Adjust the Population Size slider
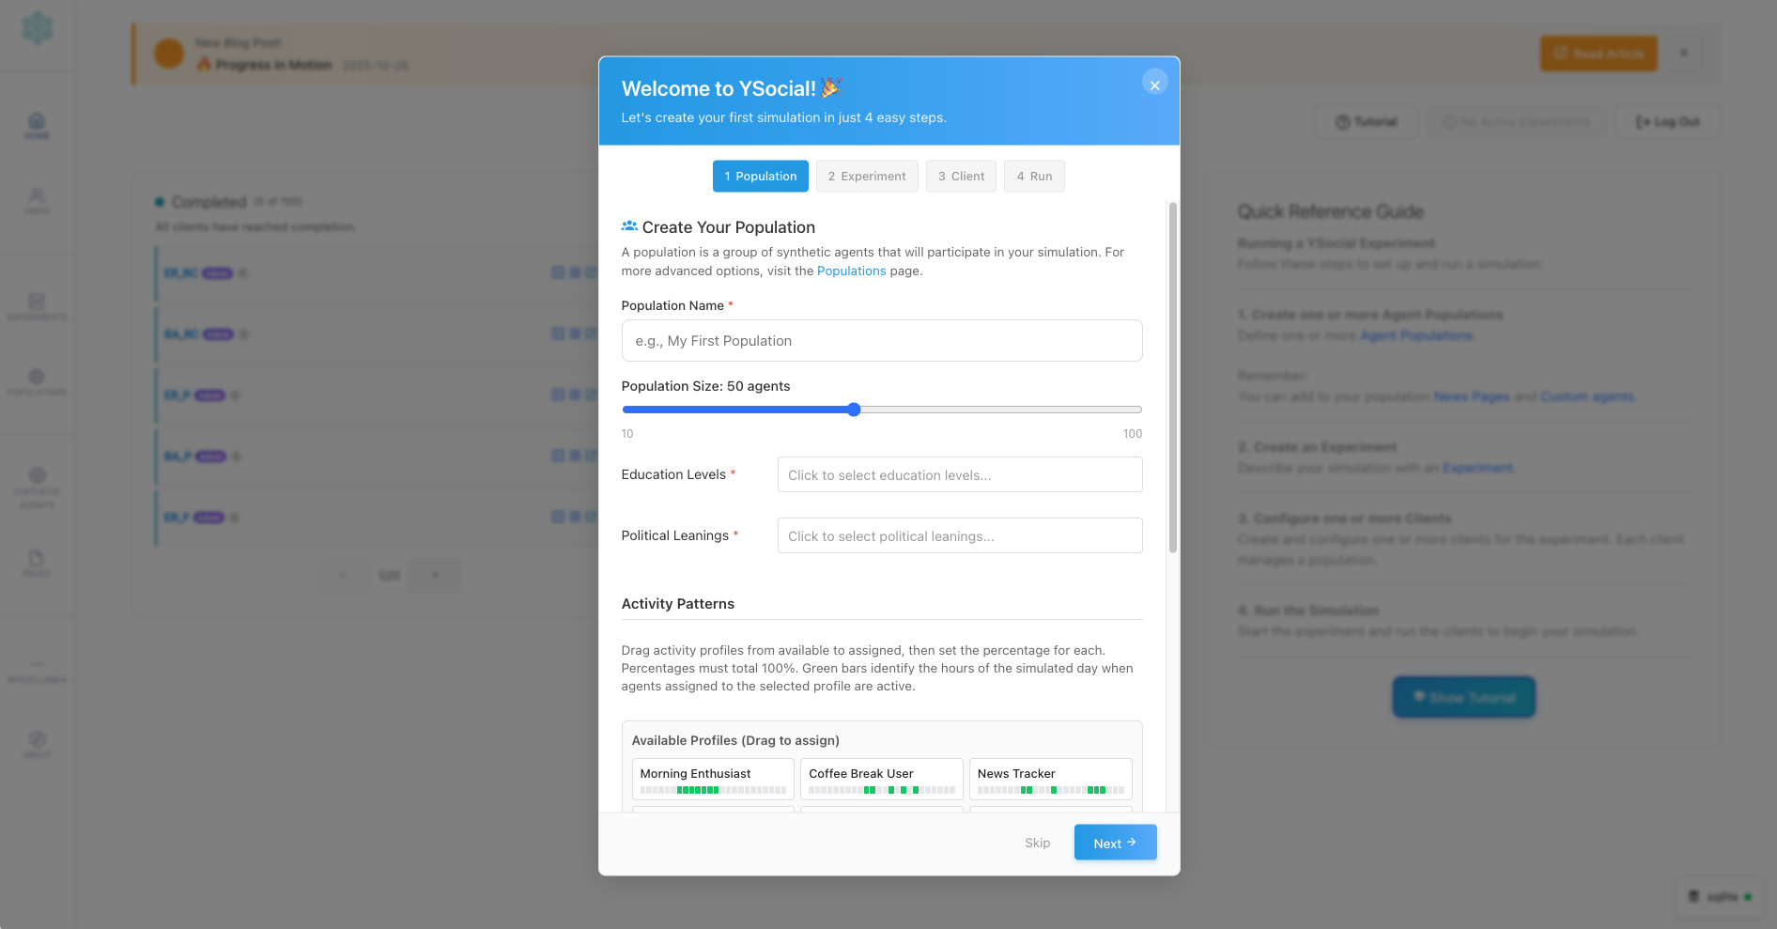 click(853, 410)
